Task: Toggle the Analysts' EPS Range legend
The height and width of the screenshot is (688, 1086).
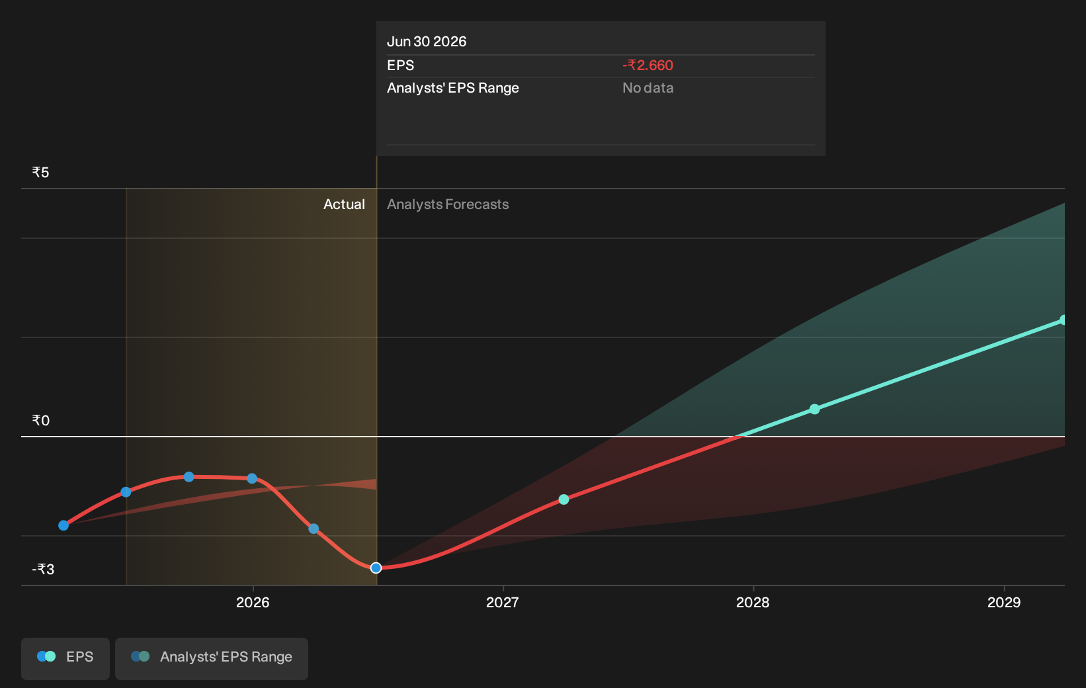Action: [x=212, y=658]
